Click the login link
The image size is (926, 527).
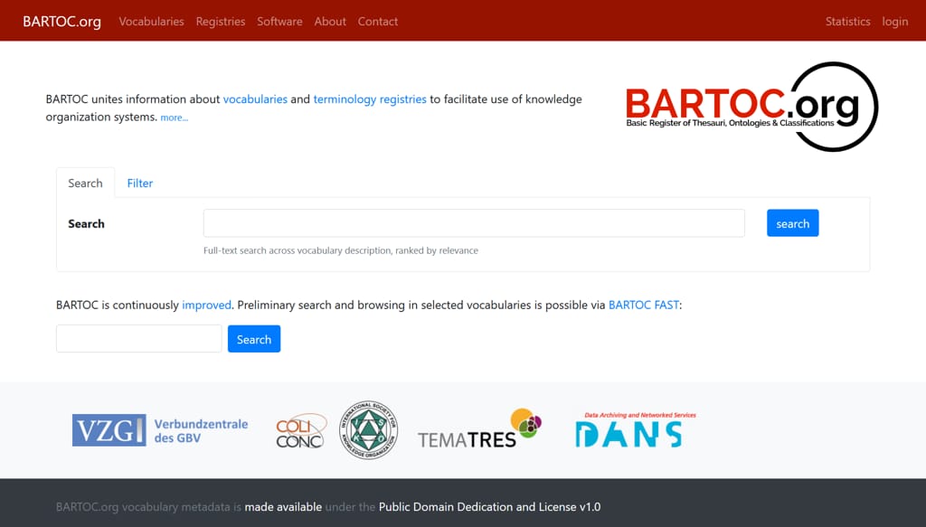coord(894,22)
